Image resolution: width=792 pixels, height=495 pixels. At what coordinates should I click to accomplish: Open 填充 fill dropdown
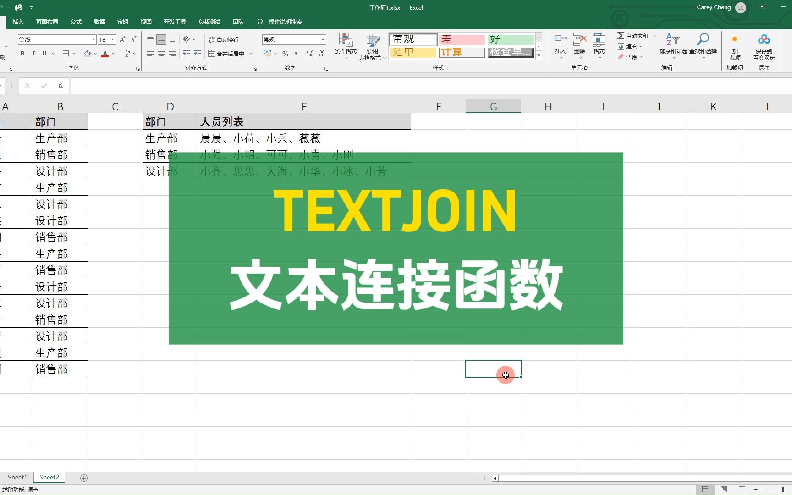tap(629, 46)
